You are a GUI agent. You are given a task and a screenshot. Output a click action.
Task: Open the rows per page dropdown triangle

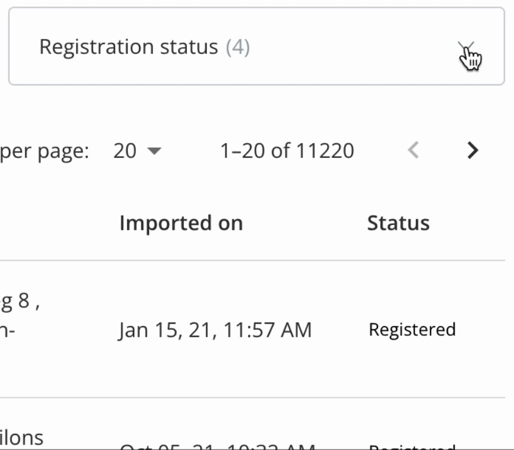point(155,151)
